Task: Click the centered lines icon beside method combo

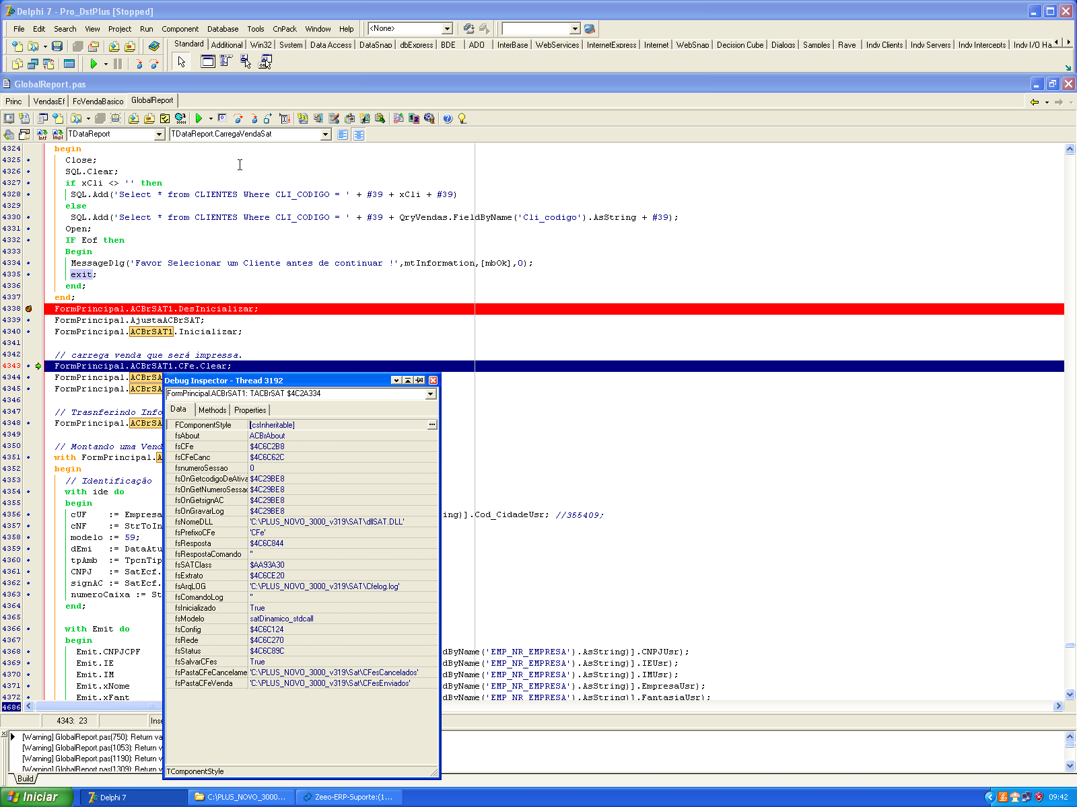Action: (359, 134)
